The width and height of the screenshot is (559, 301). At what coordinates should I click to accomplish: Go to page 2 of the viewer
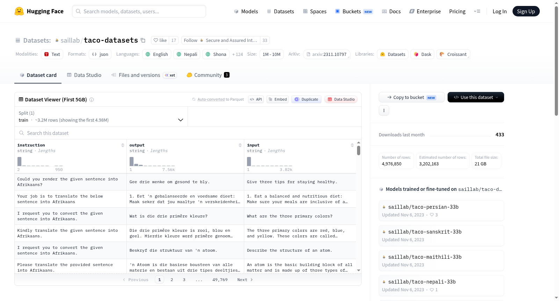172,280
